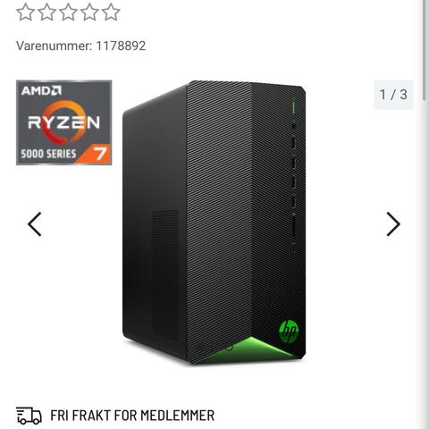Click the front port column of the tower
This screenshot has width=429, height=429.
tap(293, 176)
